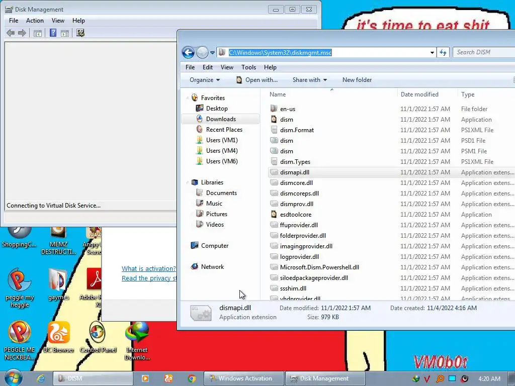Click New folder button
The height and width of the screenshot is (386, 515).
pos(357,80)
